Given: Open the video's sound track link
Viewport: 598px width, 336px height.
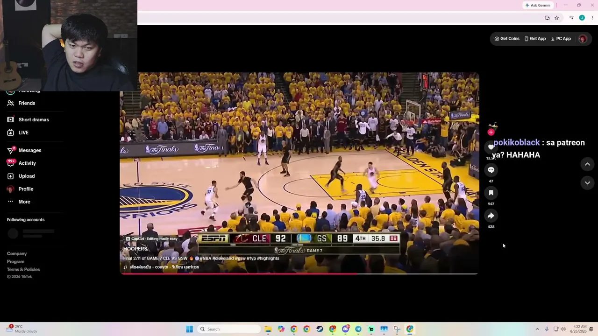Looking at the screenshot, I should click(161, 267).
